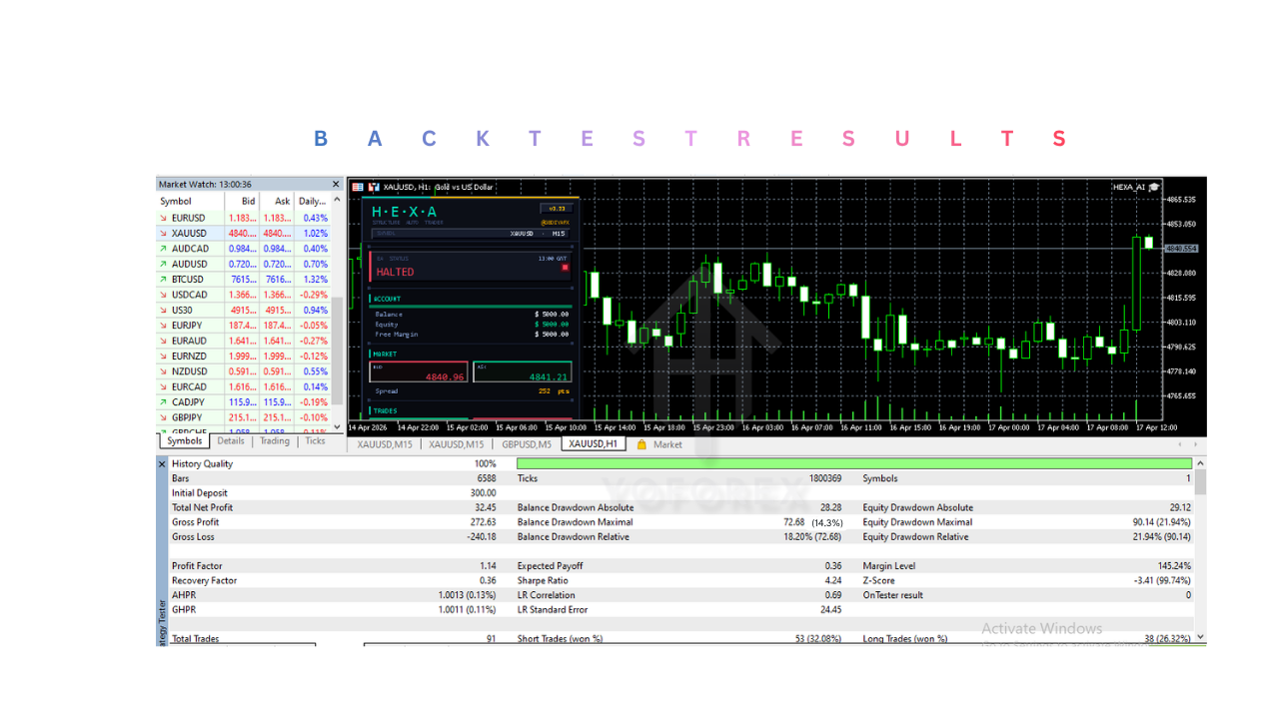Click the chart properties icon left of XAUUSD title
Screen dimensions: 1279x719
pyautogui.click(x=358, y=187)
